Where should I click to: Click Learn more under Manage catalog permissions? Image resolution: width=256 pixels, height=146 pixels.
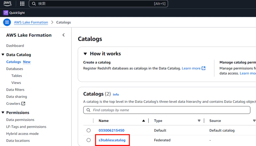[248, 73]
